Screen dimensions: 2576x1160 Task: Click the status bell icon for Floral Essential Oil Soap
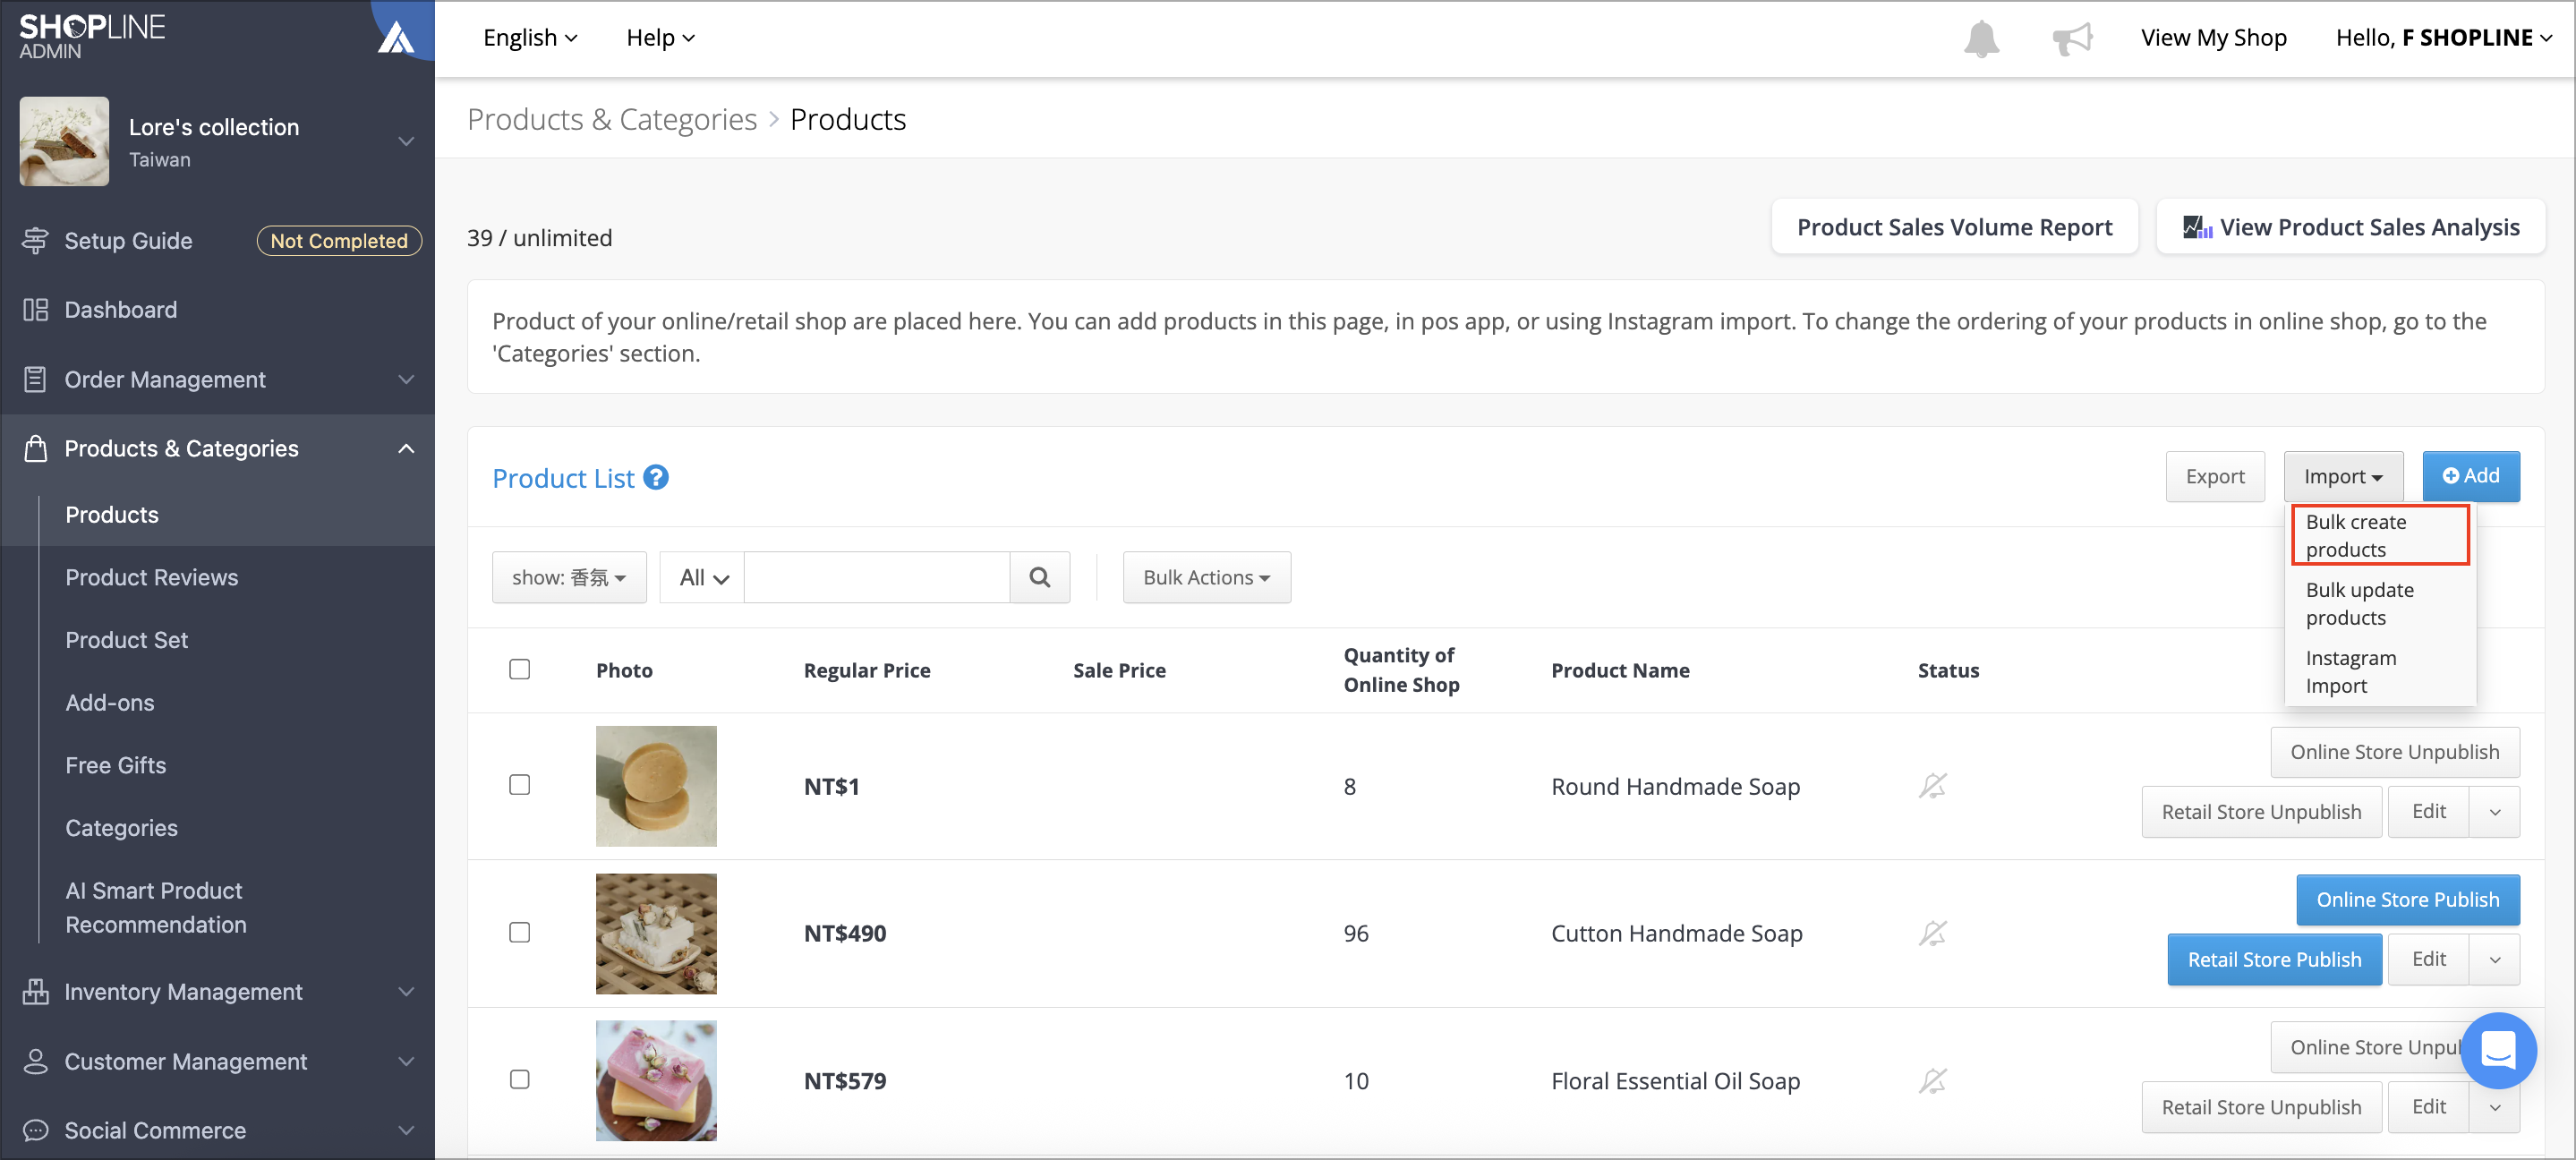[1933, 1081]
